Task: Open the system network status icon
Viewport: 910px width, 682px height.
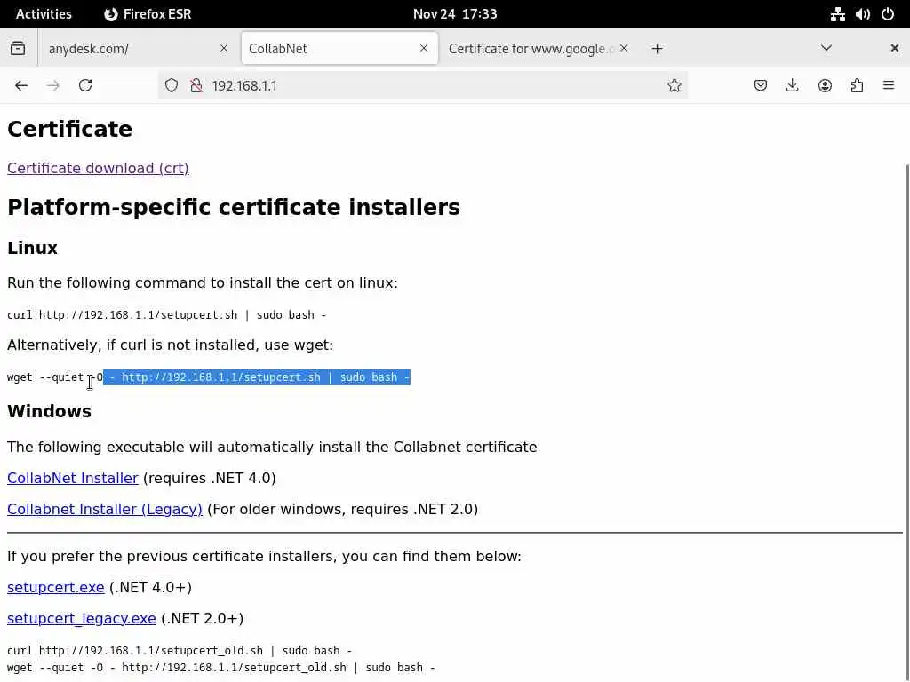Action: 837,14
